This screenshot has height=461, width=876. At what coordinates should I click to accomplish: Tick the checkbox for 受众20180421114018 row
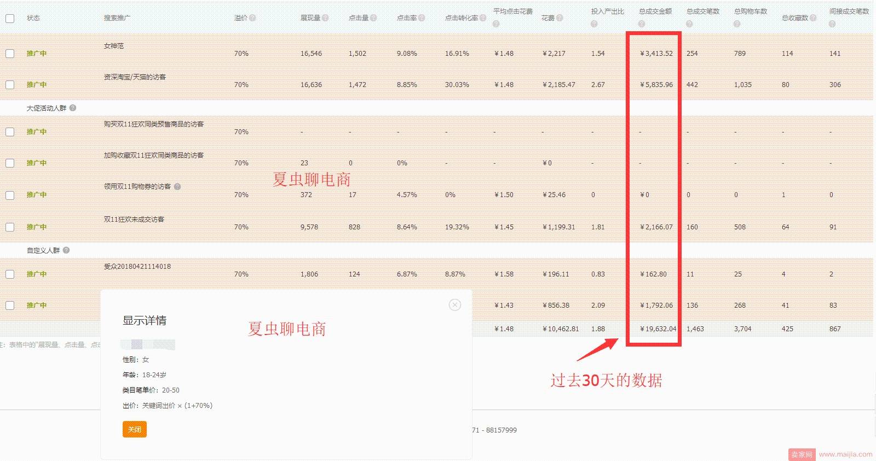(10, 274)
